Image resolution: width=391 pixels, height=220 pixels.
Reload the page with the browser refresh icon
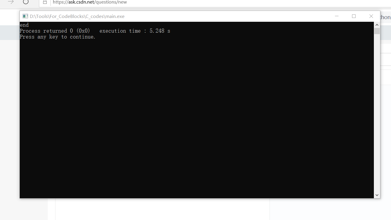pyautogui.click(x=26, y=2)
